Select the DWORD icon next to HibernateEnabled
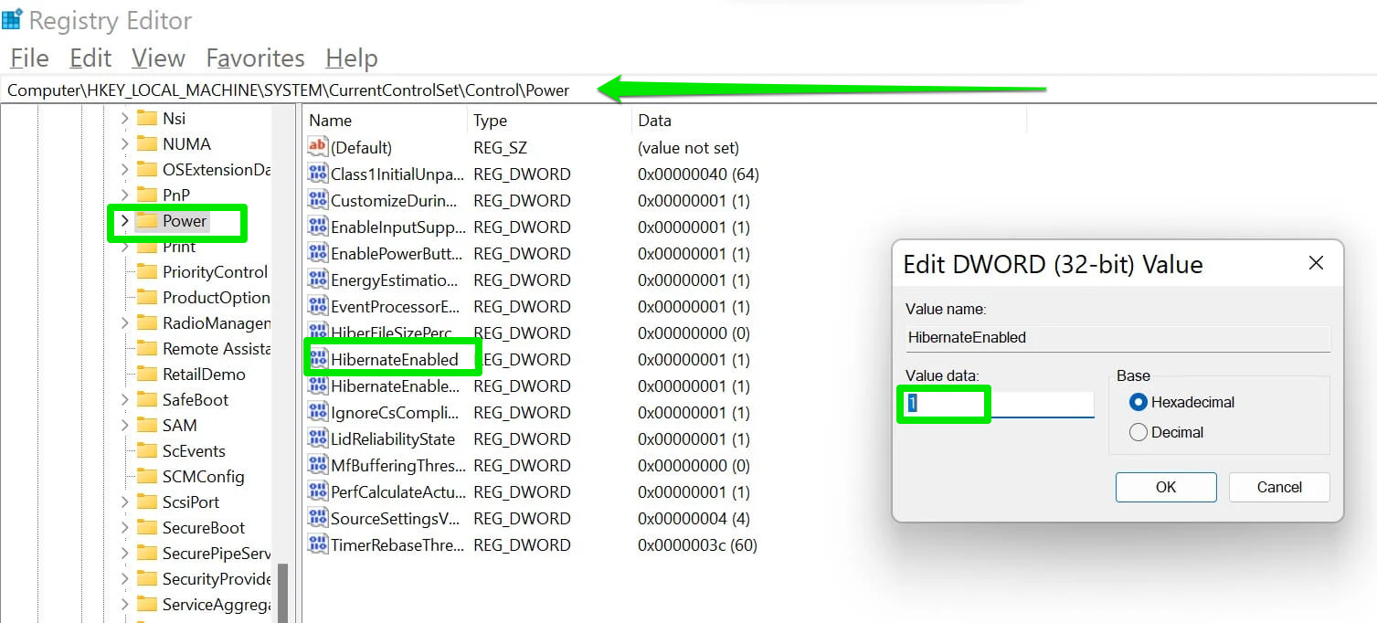Screen dimensions: 1377x623 [320, 359]
